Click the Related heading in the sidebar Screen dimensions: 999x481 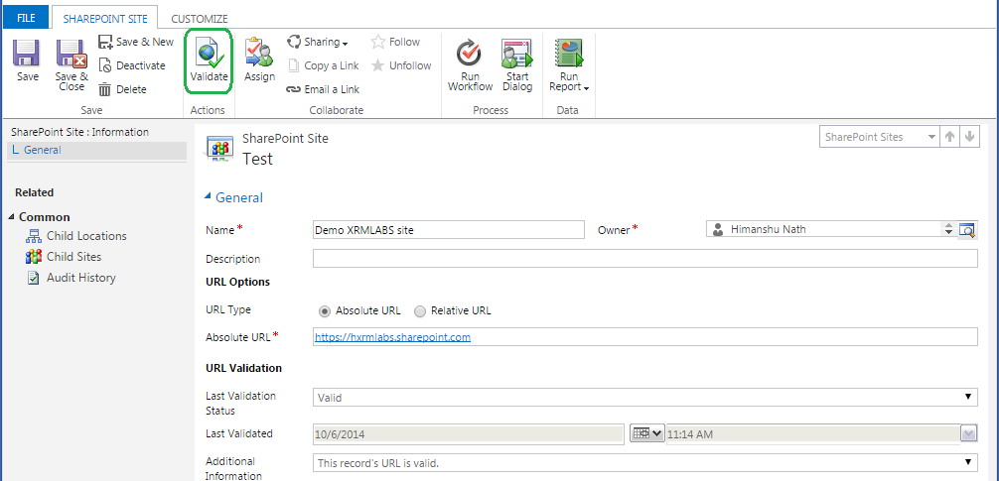point(35,192)
